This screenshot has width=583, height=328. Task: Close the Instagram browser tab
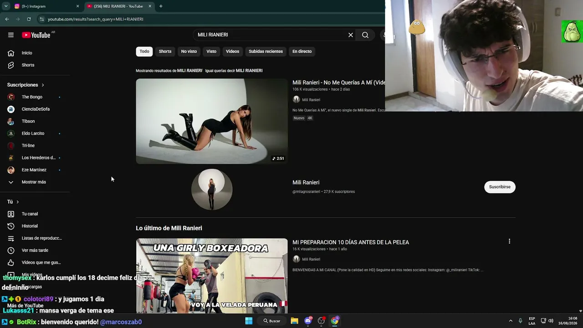tap(77, 6)
